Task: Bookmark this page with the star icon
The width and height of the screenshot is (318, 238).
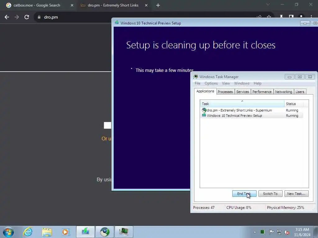Action: point(269,17)
